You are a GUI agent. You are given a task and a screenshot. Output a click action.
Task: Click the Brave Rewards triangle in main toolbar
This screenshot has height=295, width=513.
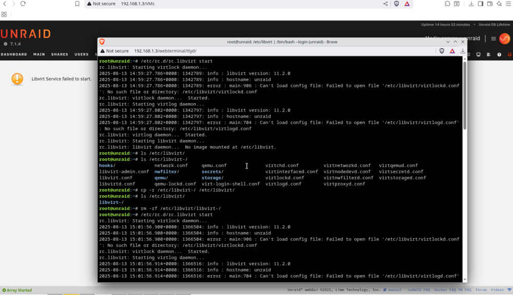pyautogui.click(x=407, y=4)
